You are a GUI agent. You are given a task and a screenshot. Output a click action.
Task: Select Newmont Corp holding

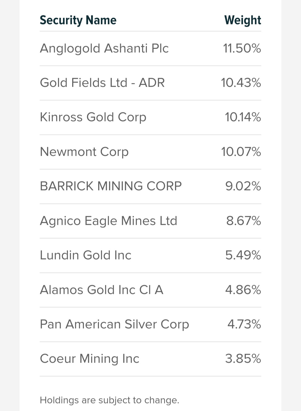pyautogui.click(x=151, y=152)
